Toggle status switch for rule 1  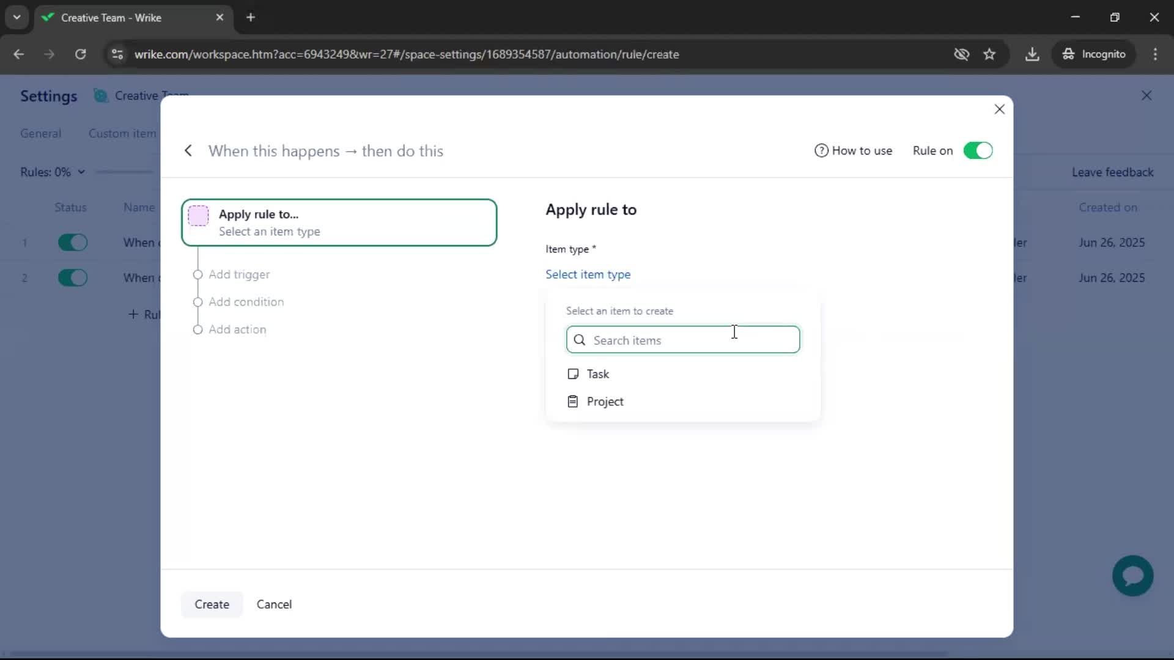pyautogui.click(x=73, y=243)
